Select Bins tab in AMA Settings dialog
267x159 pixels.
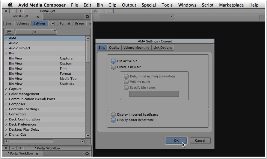click(x=102, y=48)
